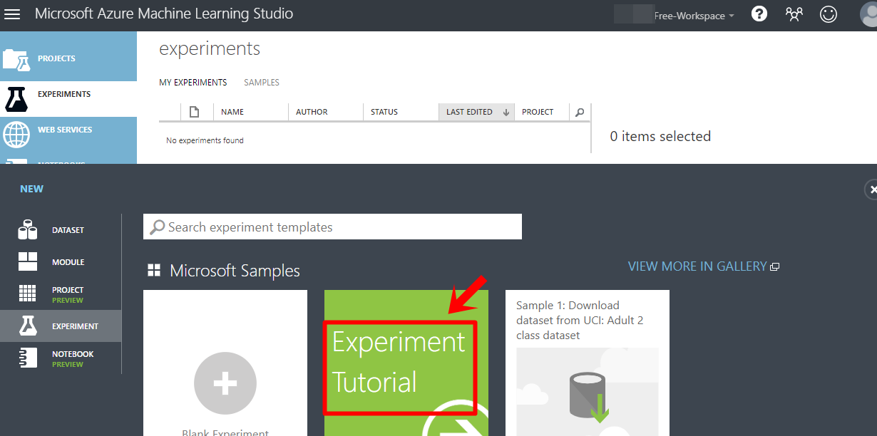Click the Projects folder icon in sidebar
Screen dimensions: 877x436
[x=17, y=59]
